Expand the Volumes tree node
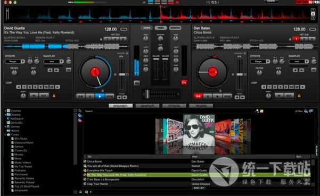This screenshot has width=320, height=196. 5,110
